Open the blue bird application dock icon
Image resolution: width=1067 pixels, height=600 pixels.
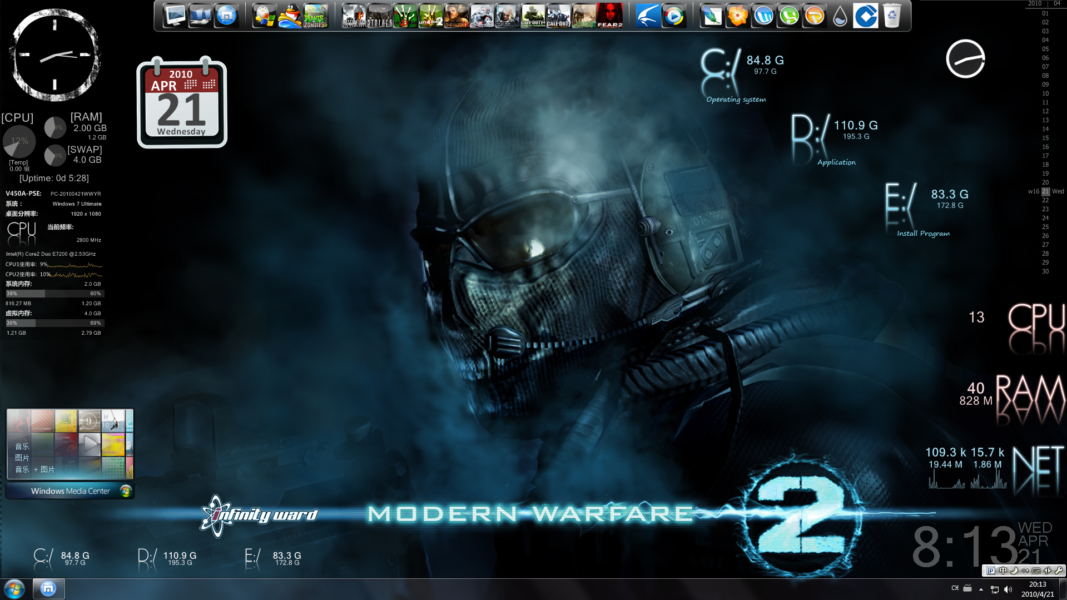[648, 16]
